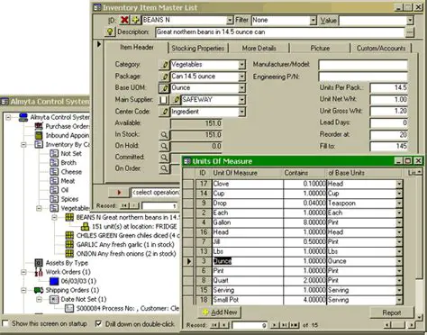Click the Fill to field
Image resolution: width=427 pixels, height=335 pixels.
click(x=388, y=146)
